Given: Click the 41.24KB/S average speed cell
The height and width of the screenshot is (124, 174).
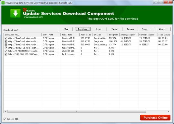Looking at the screenshot, I should [x=126, y=41].
